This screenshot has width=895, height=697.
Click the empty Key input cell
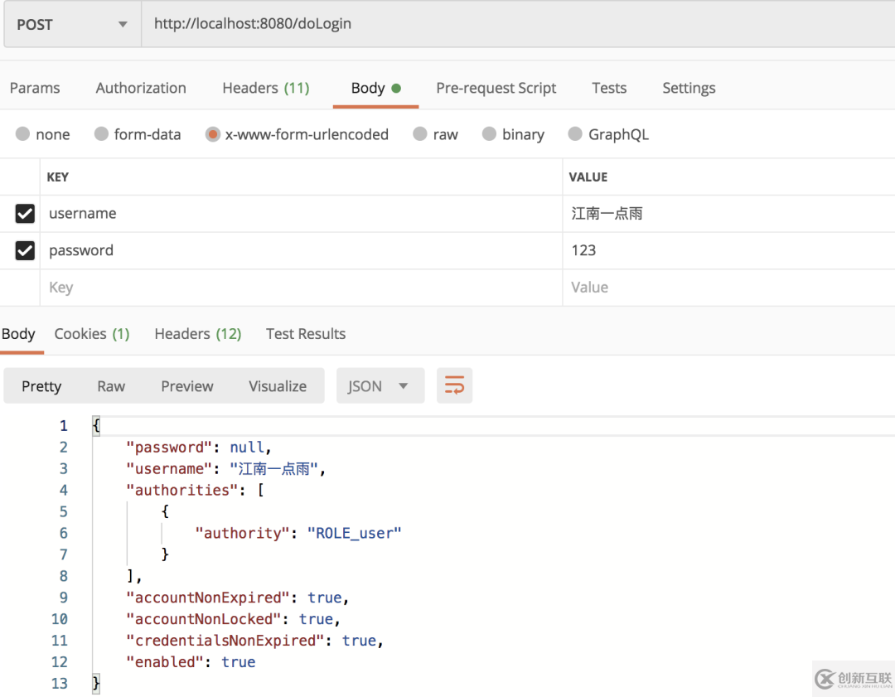298,288
